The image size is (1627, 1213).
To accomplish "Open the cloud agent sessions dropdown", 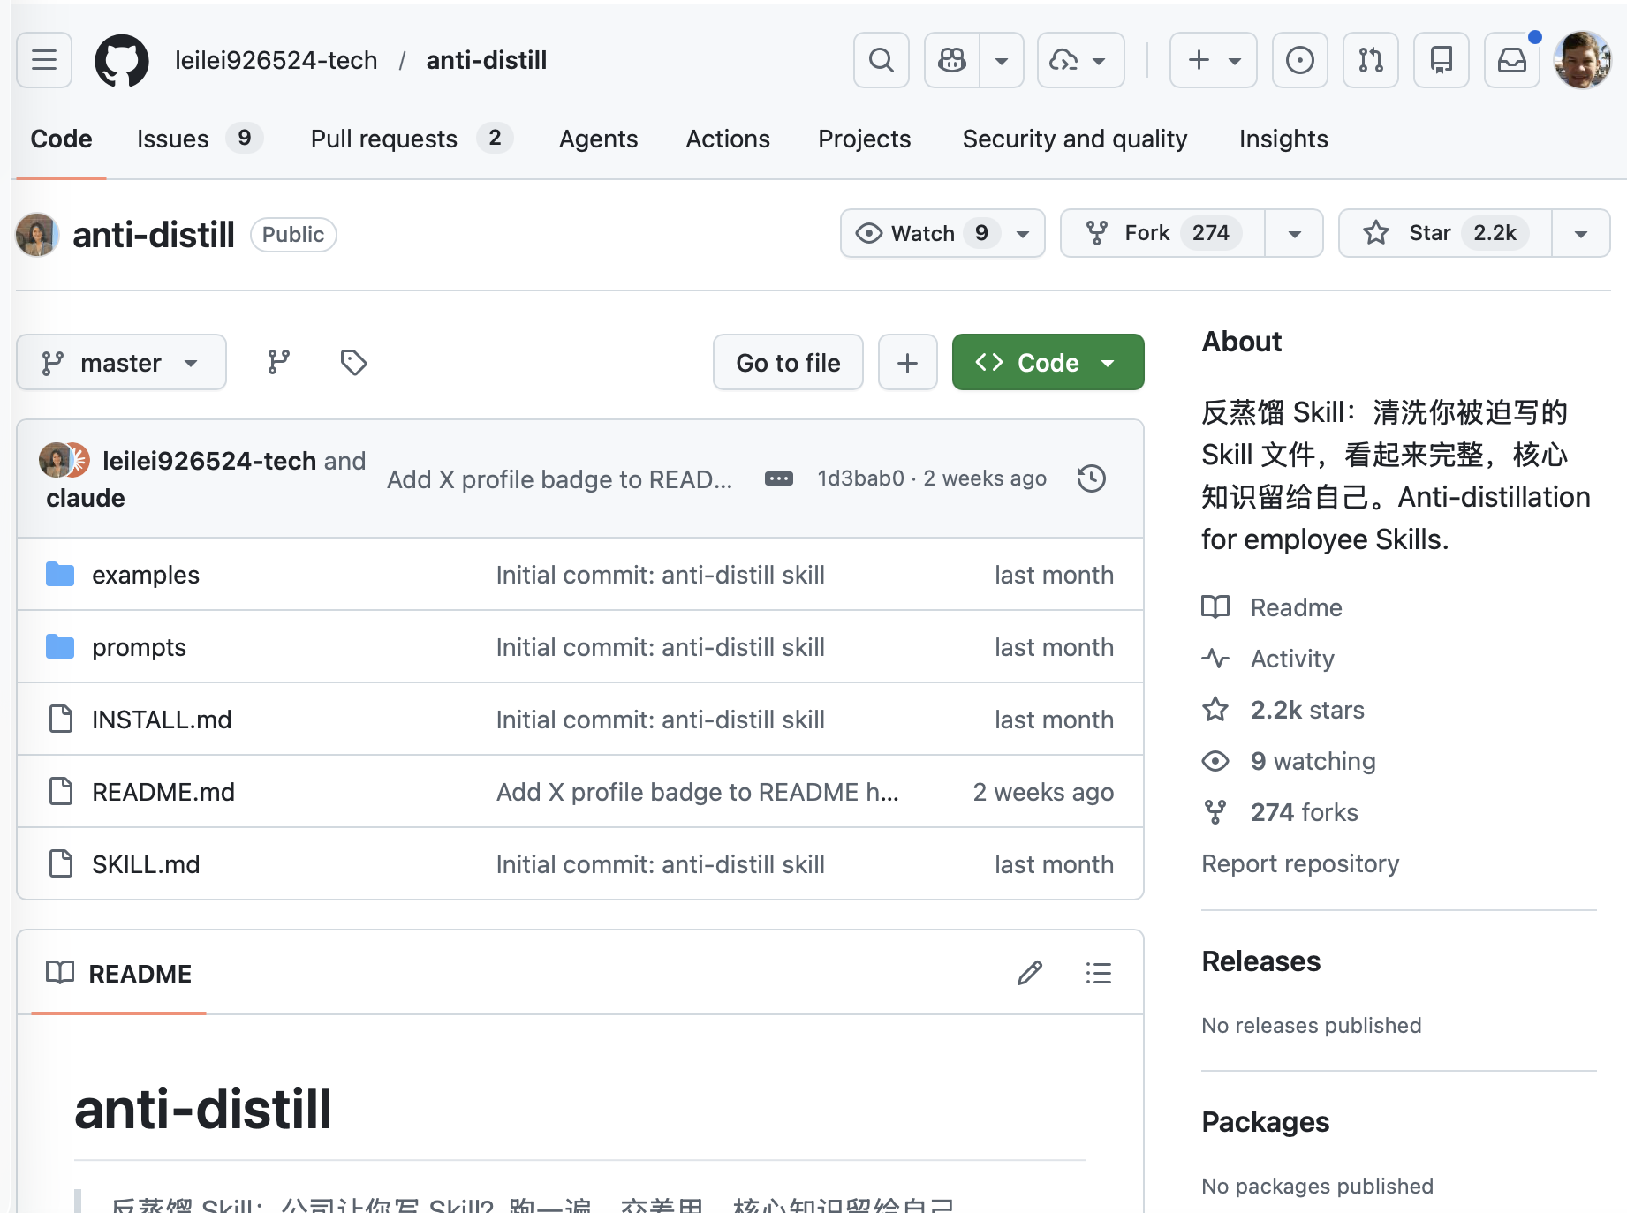I will pyautogui.click(x=1080, y=60).
